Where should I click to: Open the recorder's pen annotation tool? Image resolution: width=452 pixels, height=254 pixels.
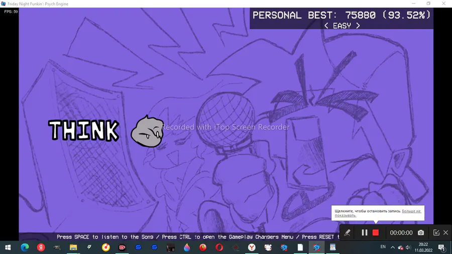tap(347, 233)
